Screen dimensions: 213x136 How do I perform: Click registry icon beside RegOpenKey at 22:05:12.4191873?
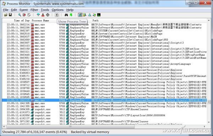coord(68,112)
